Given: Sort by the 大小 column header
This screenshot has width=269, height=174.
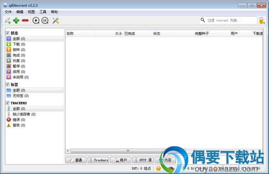Looking at the screenshot, I should coord(109,34).
